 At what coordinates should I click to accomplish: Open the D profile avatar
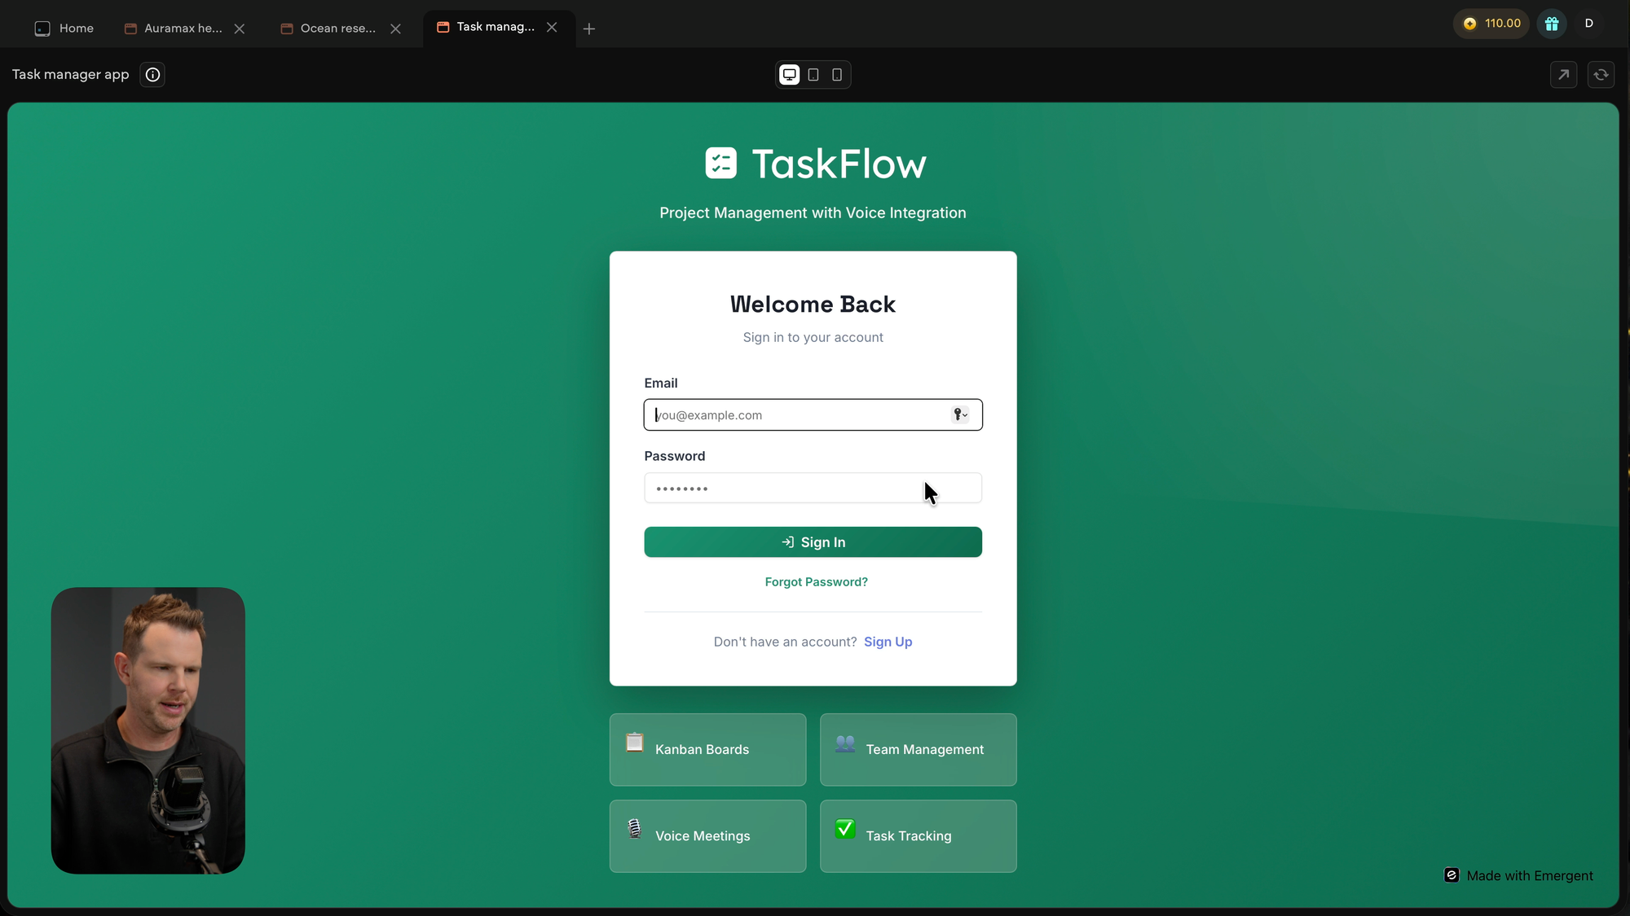[1588, 24]
